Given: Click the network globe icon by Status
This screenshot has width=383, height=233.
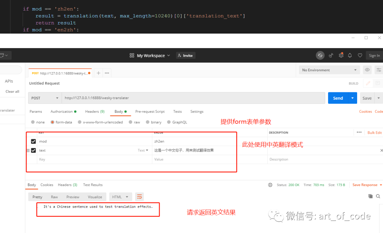Looking at the screenshot, I should [270, 185].
